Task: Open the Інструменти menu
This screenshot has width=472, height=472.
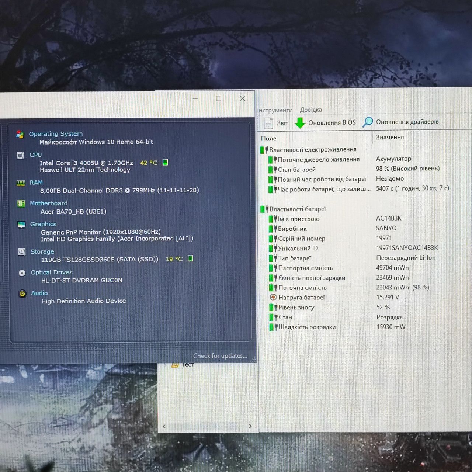Action: coord(275,110)
